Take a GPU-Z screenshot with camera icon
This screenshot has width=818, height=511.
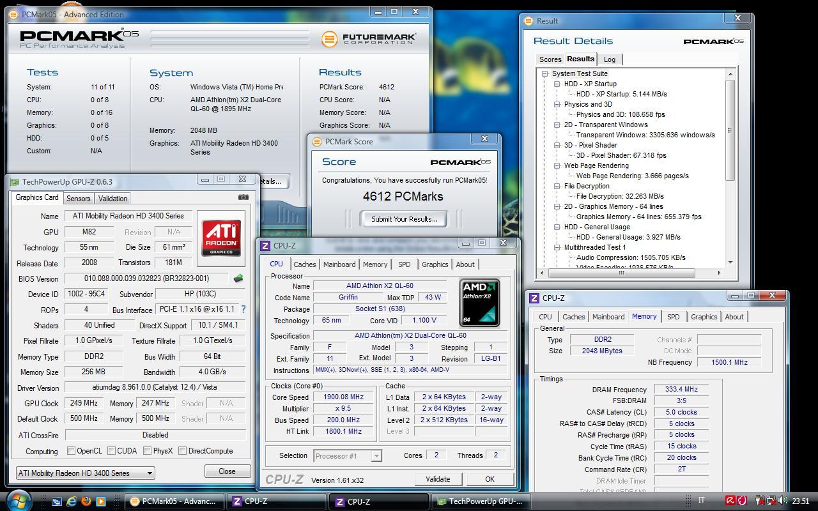click(x=243, y=197)
